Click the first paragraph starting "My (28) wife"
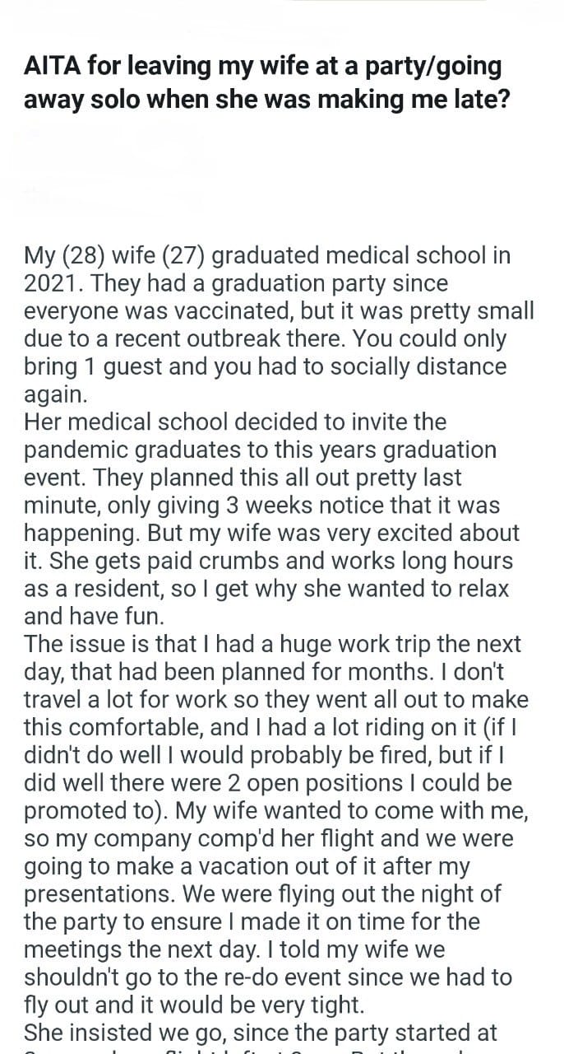This screenshot has height=1054, width=564. (279, 324)
